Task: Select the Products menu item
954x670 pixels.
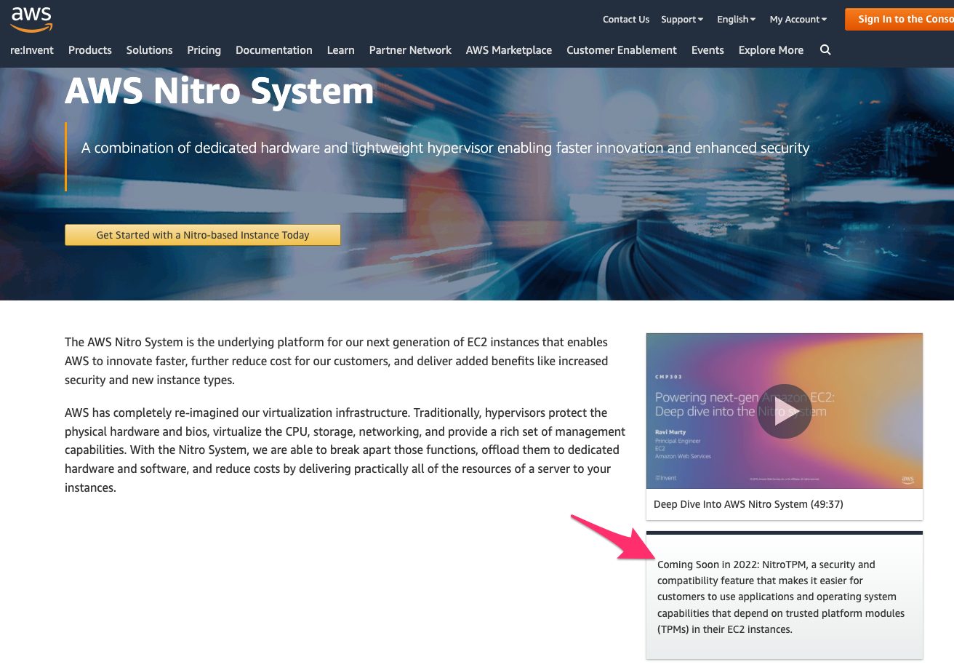Action: (89, 50)
